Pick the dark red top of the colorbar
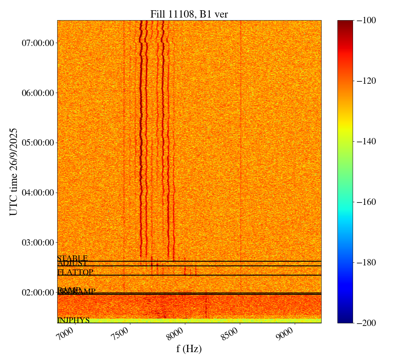 click(345, 23)
